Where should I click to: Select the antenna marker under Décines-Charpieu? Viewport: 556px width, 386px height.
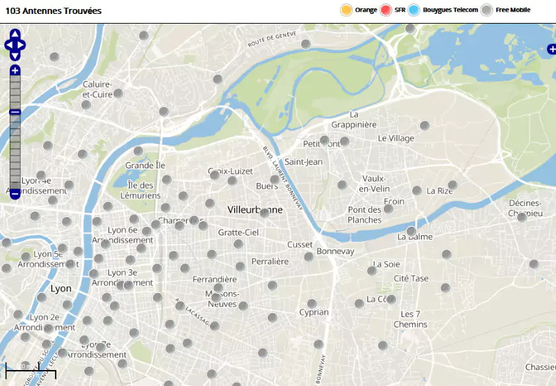(x=522, y=217)
